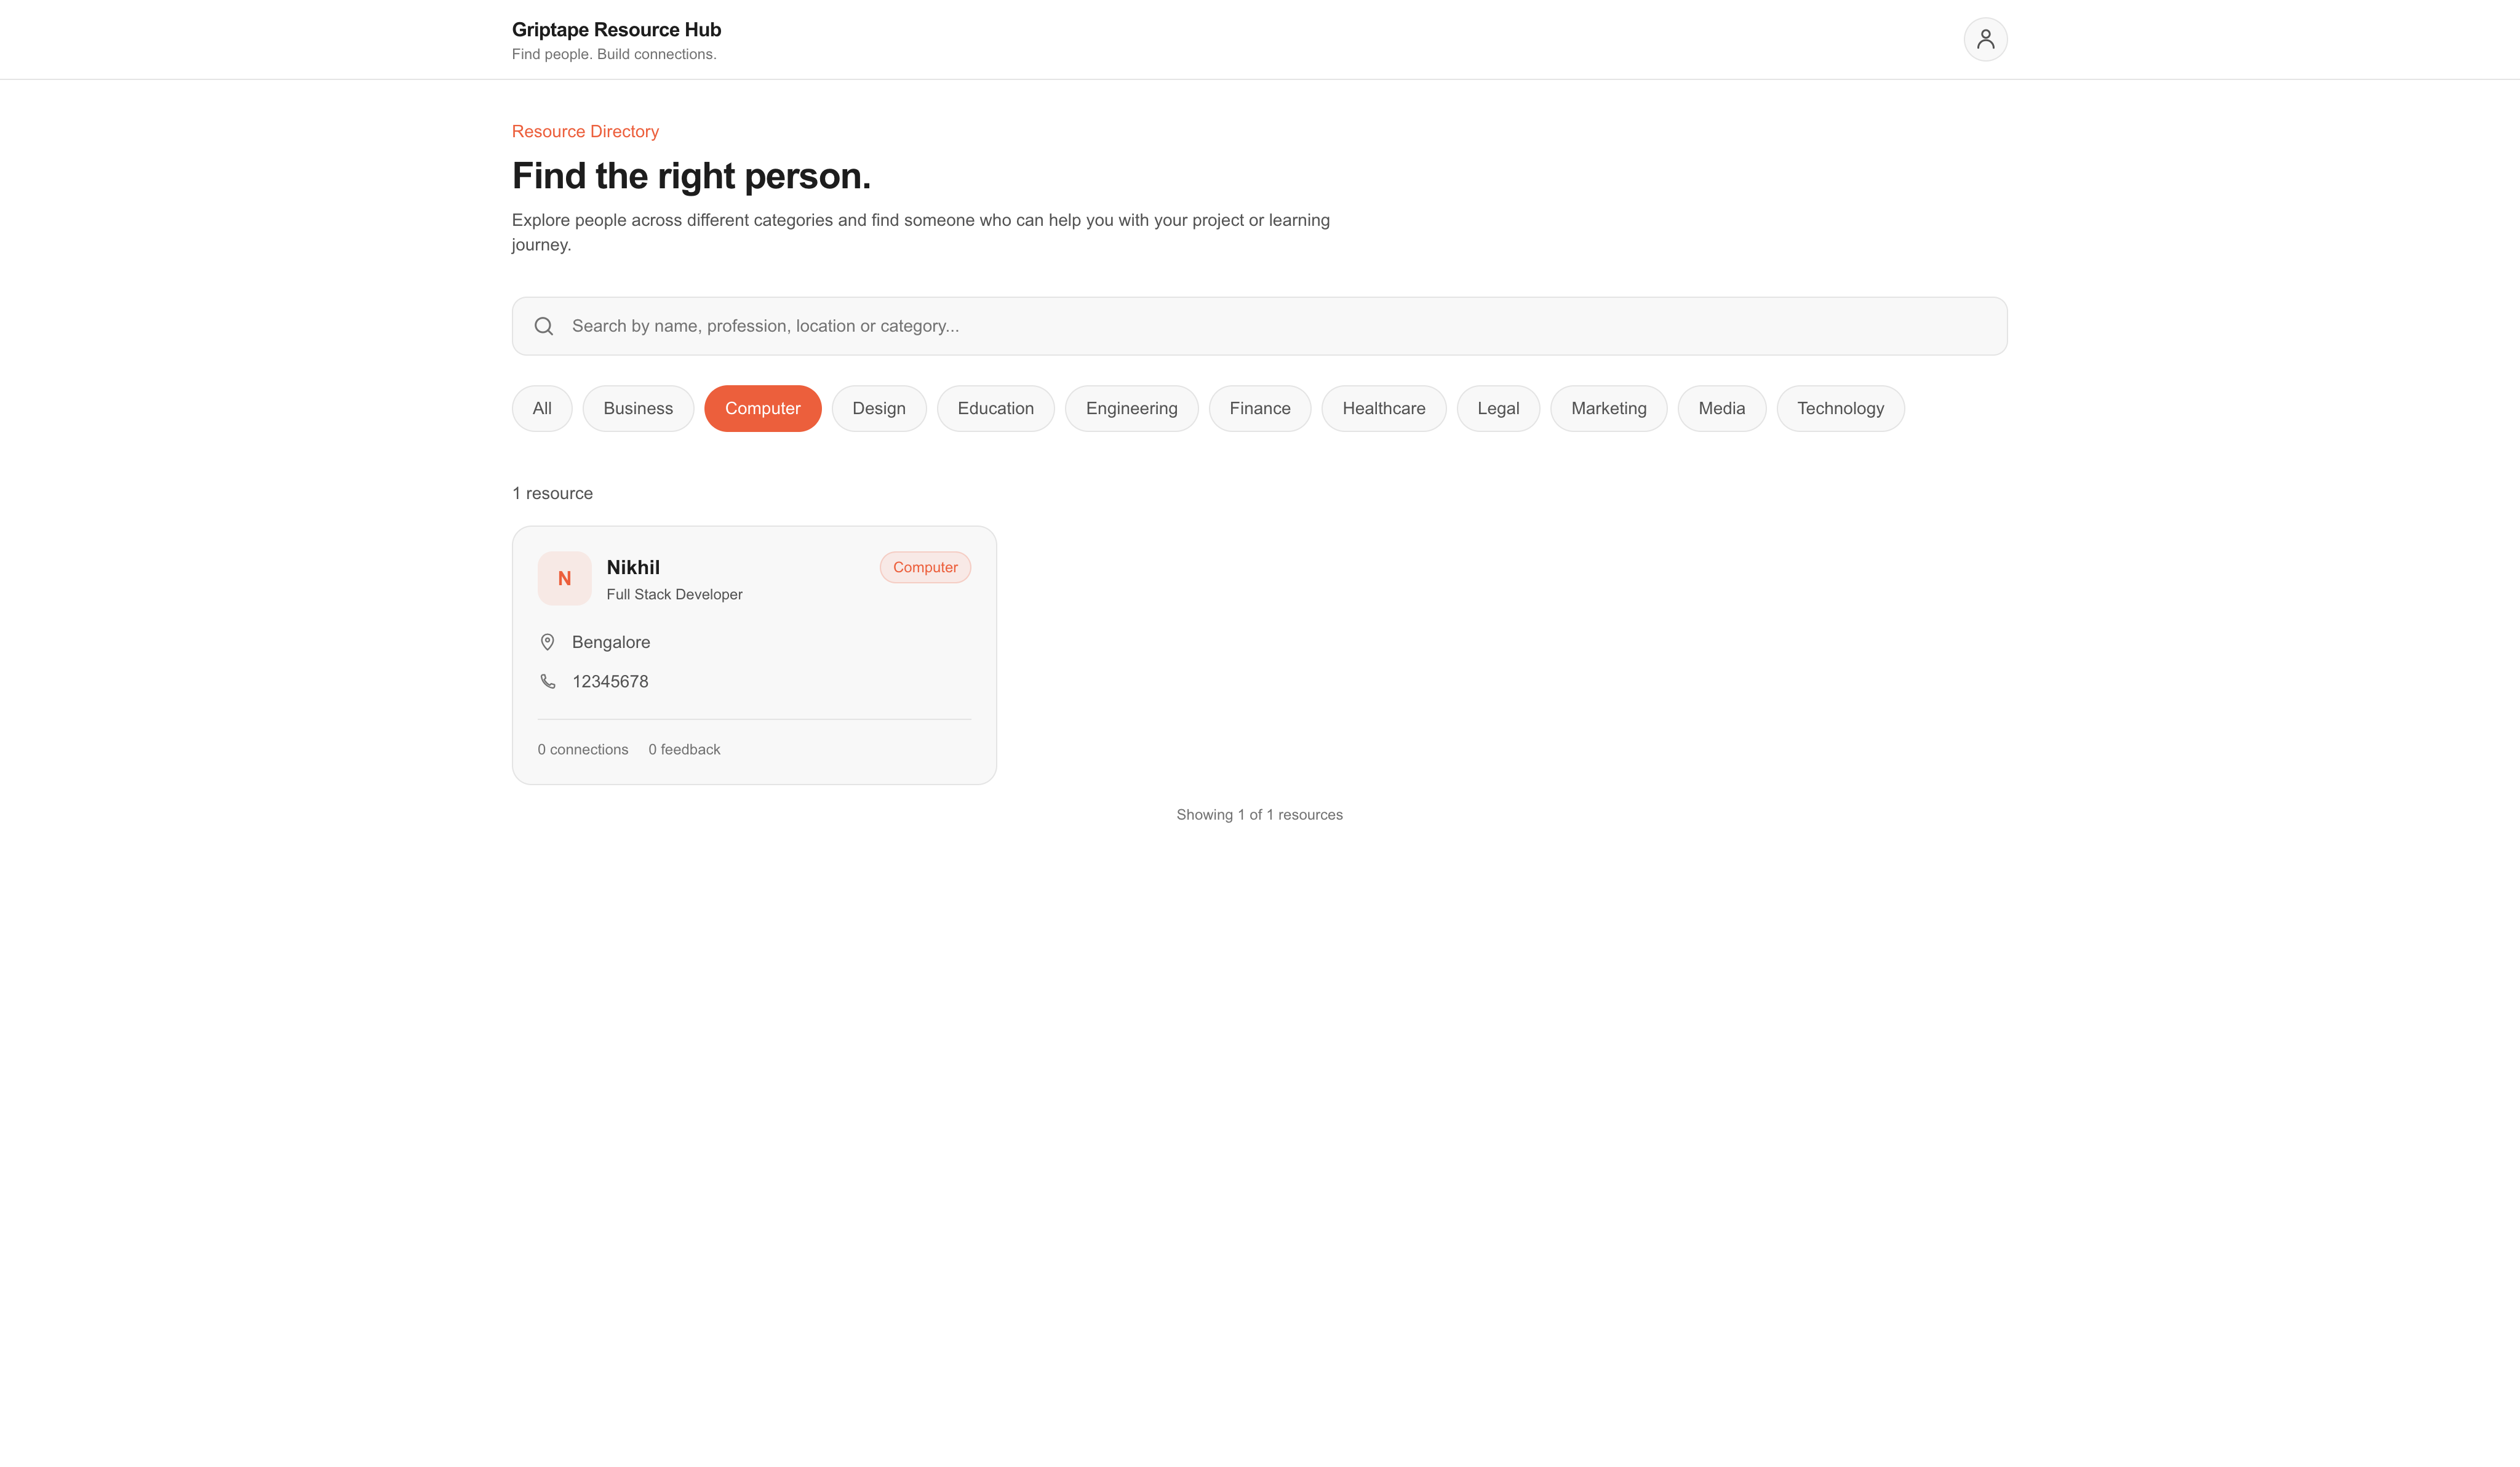Click the Computer badge on Nikhil's card
This screenshot has width=2520, height=1467.
[x=925, y=567]
